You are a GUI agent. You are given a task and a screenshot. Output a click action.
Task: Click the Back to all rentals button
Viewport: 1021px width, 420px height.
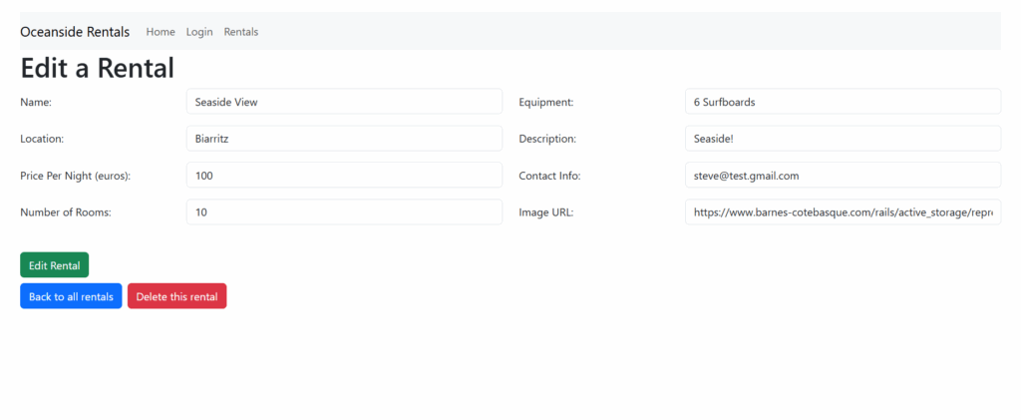(x=71, y=297)
